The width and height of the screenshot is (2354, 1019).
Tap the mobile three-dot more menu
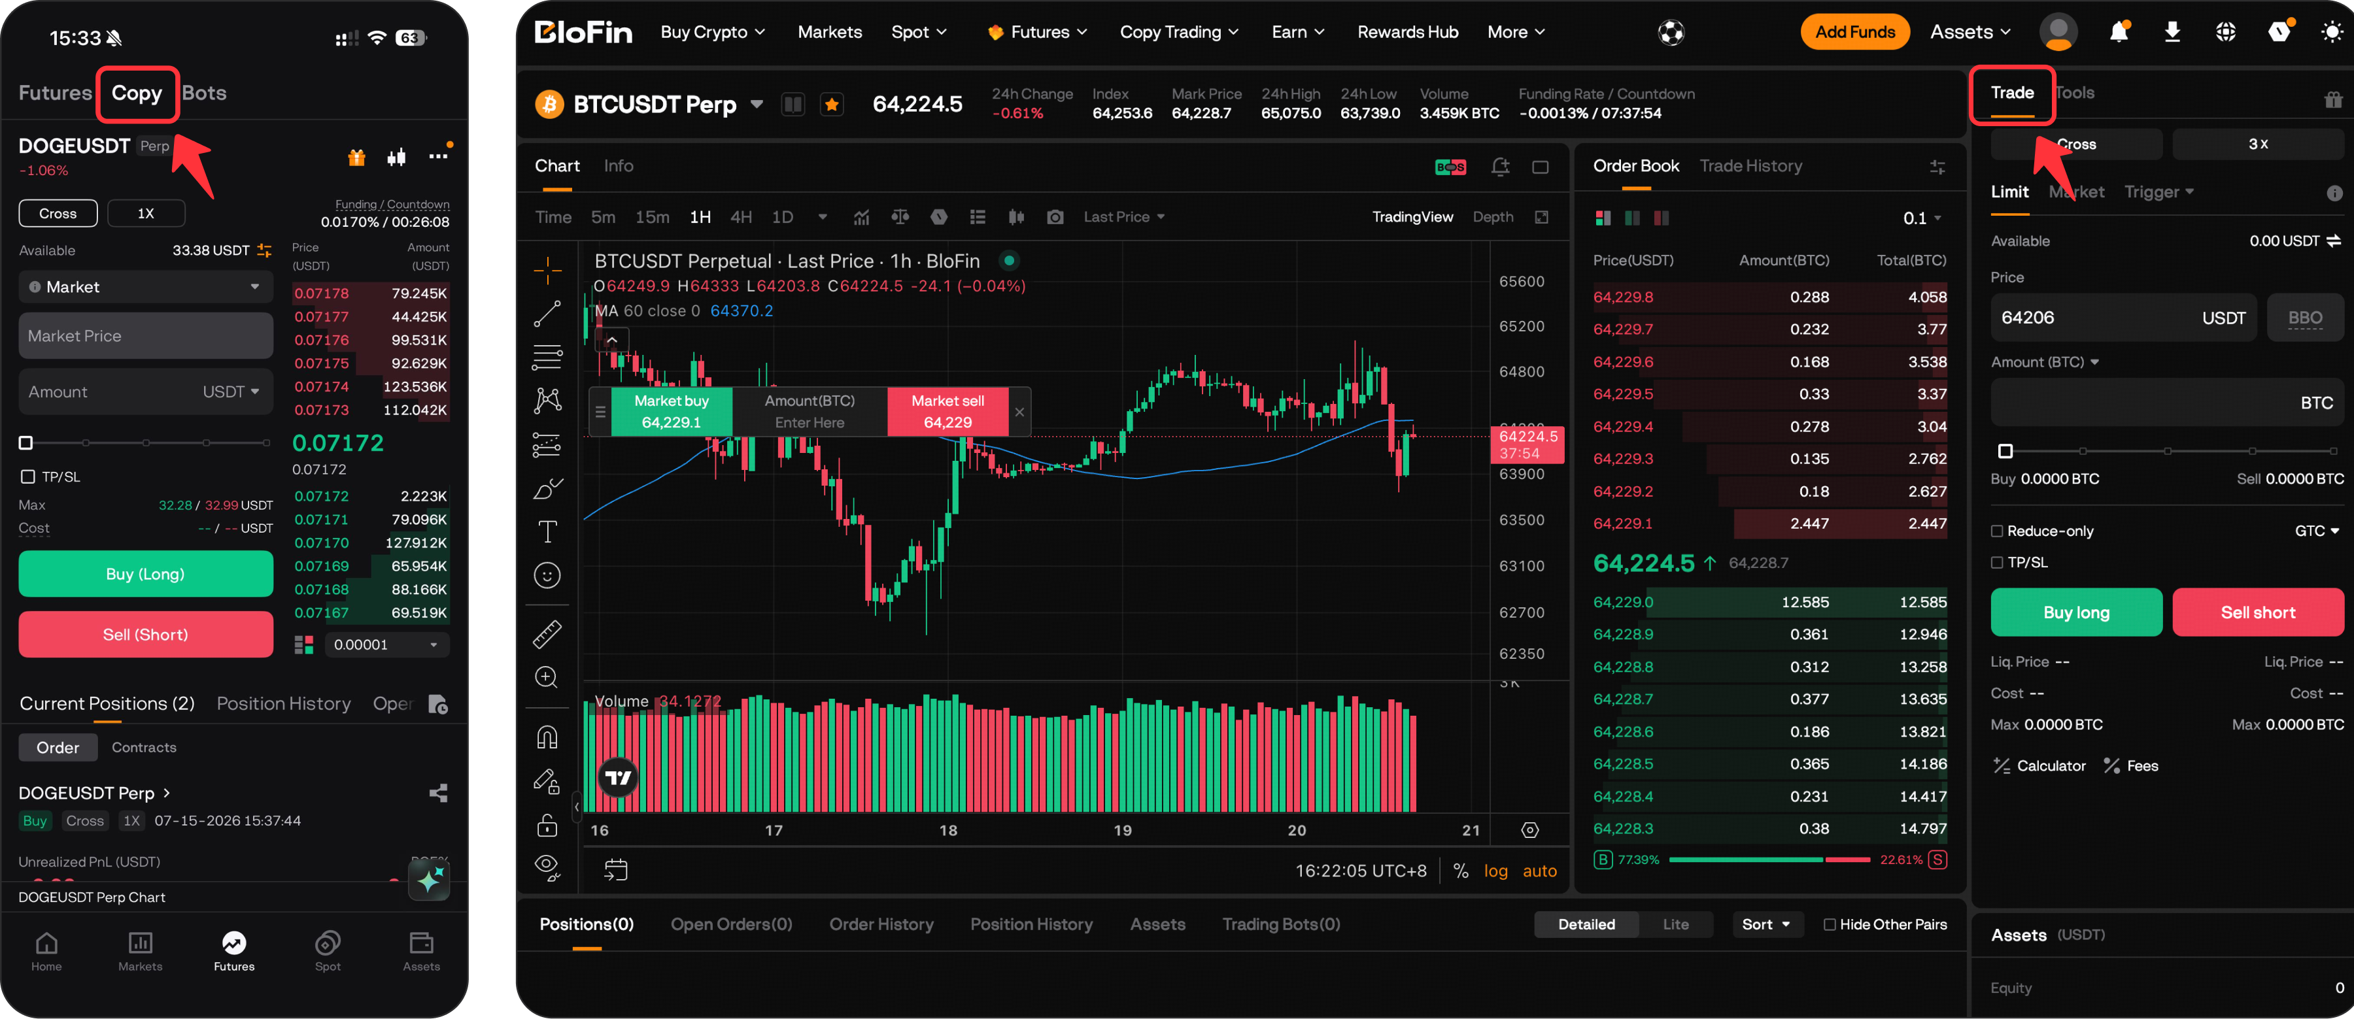click(x=439, y=156)
